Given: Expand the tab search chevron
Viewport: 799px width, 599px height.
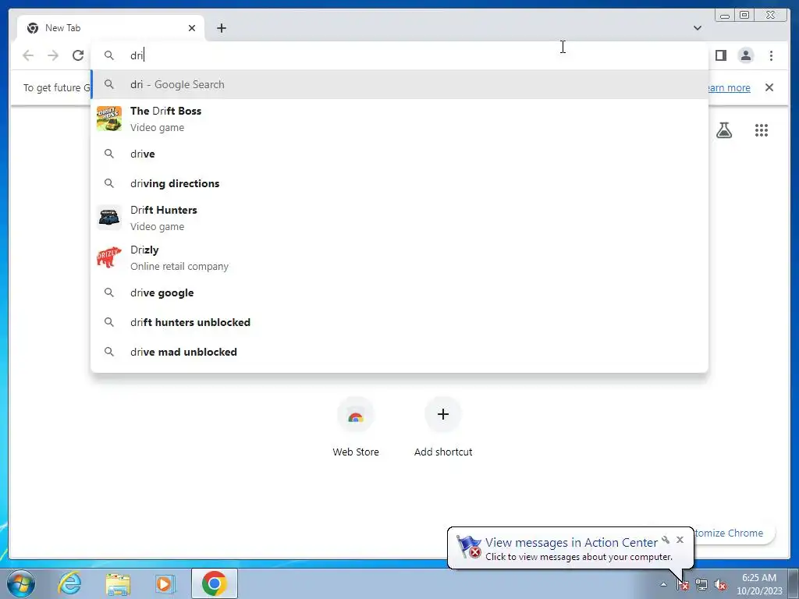Looking at the screenshot, I should point(697,28).
